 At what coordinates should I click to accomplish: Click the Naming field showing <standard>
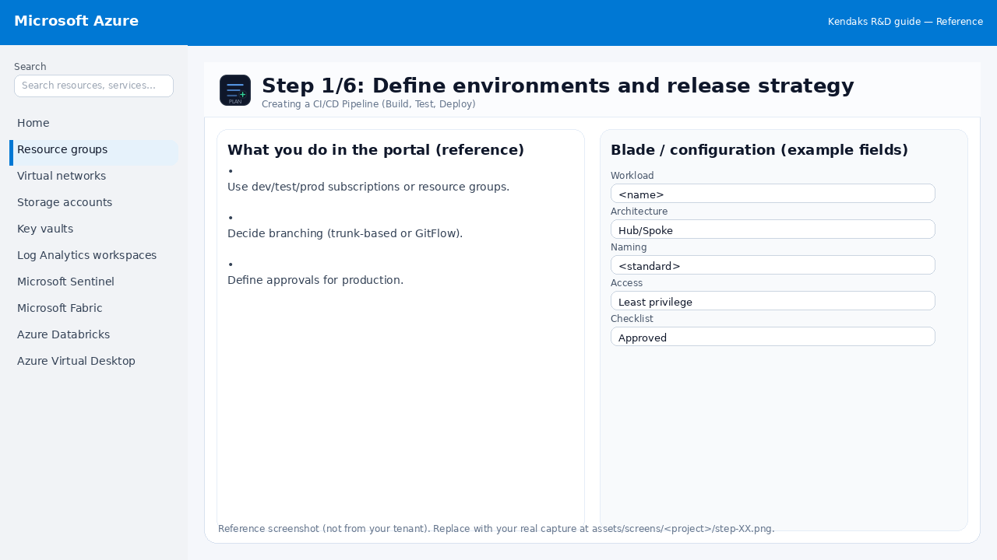[x=773, y=265]
